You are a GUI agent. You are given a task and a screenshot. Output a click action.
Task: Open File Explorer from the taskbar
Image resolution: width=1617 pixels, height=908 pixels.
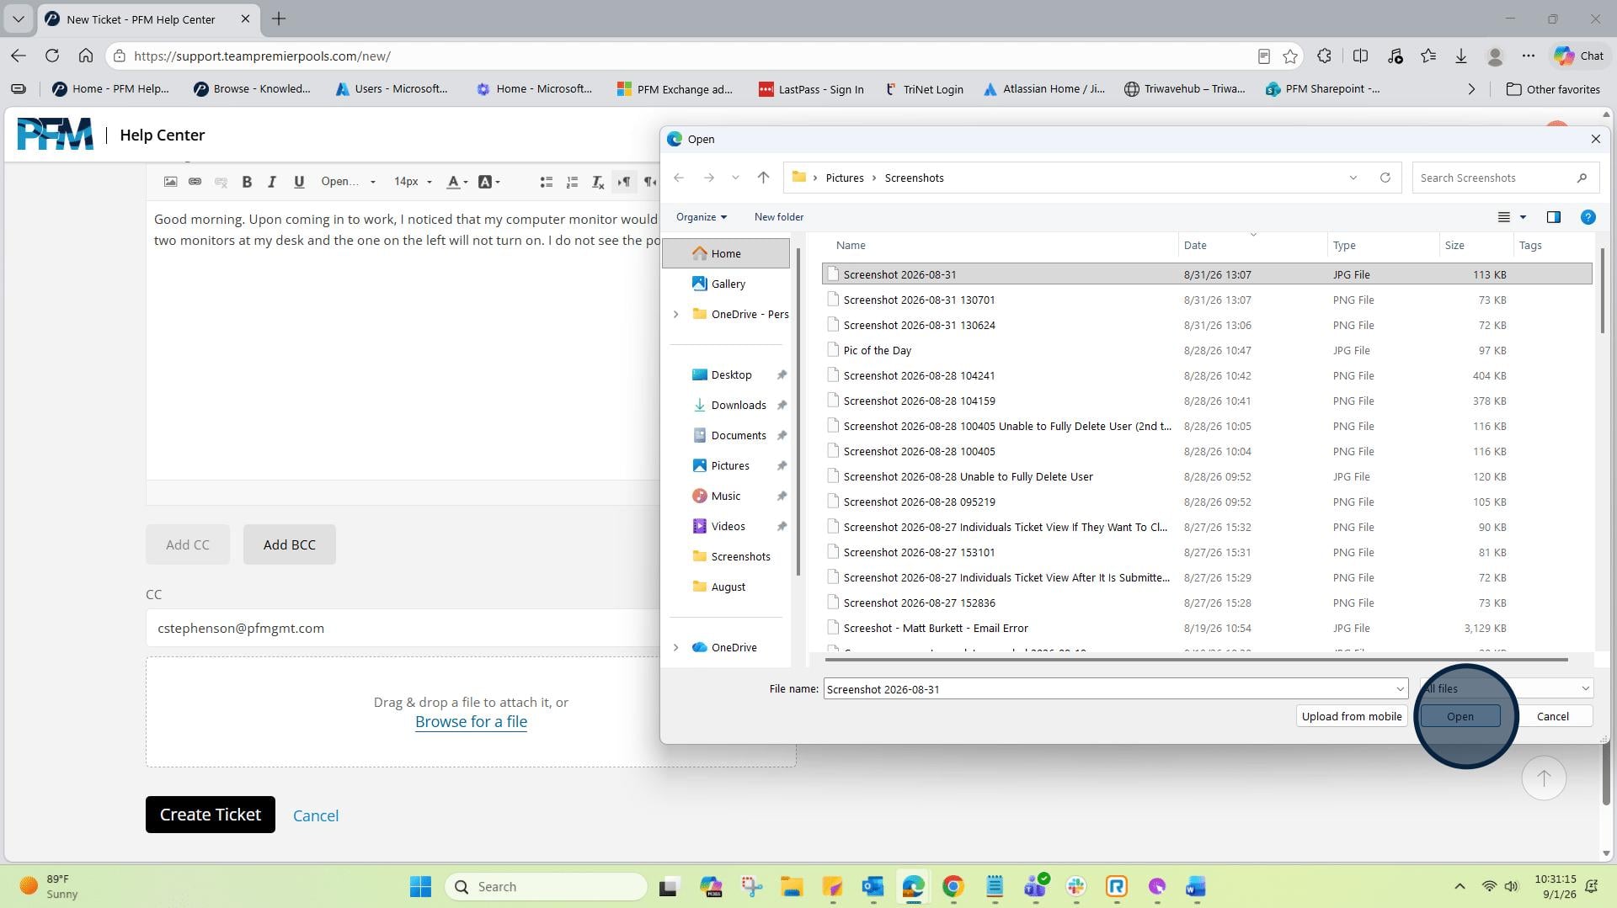tap(791, 886)
